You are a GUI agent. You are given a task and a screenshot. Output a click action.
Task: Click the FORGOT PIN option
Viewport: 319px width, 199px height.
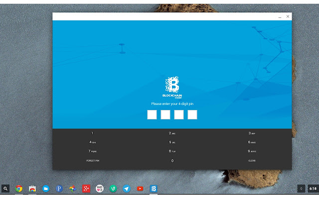(x=93, y=161)
